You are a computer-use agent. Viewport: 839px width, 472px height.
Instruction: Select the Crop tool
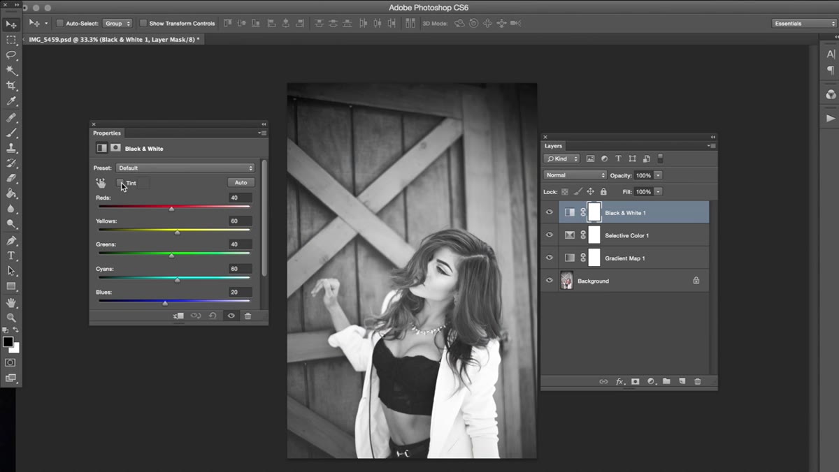(x=11, y=86)
